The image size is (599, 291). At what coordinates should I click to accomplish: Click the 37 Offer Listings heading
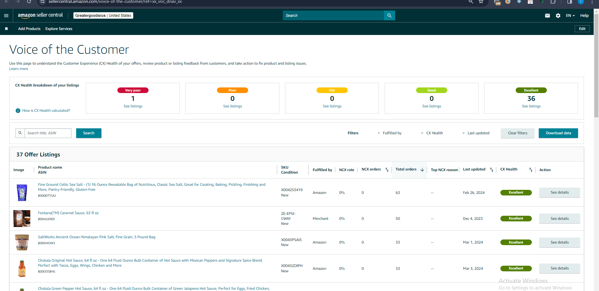click(x=38, y=155)
